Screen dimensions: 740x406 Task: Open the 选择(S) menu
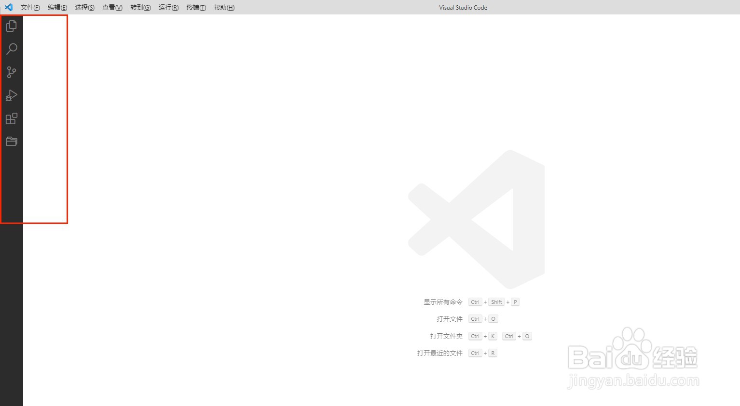(x=85, y=8)
